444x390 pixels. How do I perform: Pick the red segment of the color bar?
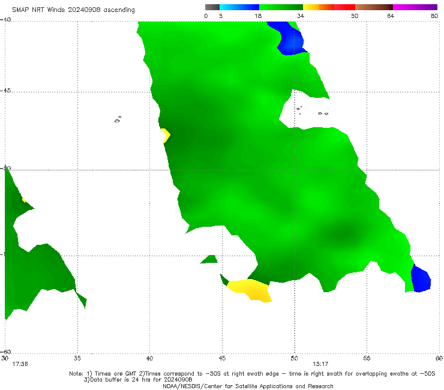(344, 7)
